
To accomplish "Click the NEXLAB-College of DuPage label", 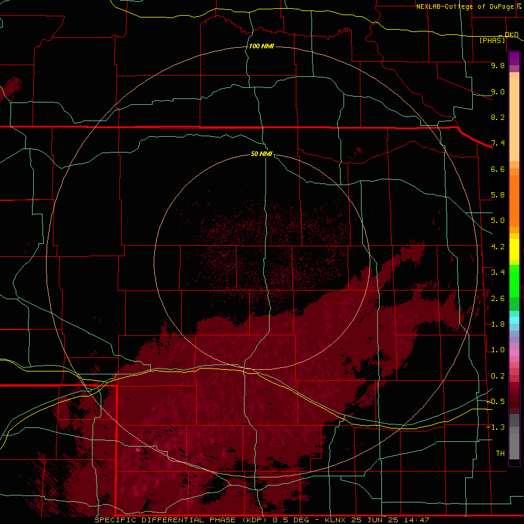I will point(465,6).
